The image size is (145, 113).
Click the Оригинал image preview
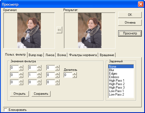(x=29, y=30)
